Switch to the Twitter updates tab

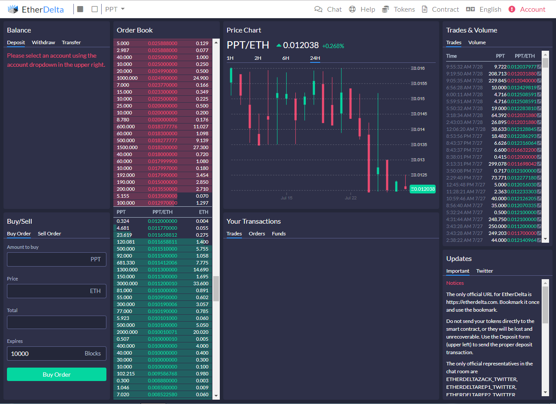point(485,271)
